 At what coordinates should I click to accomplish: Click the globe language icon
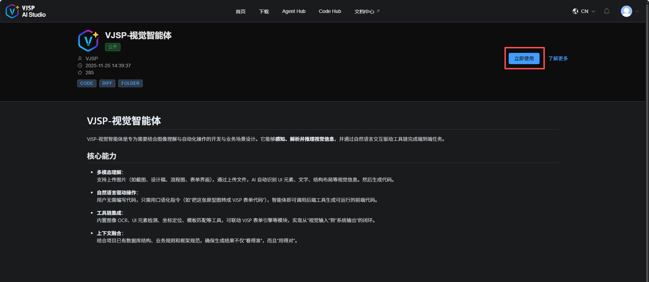575,11
